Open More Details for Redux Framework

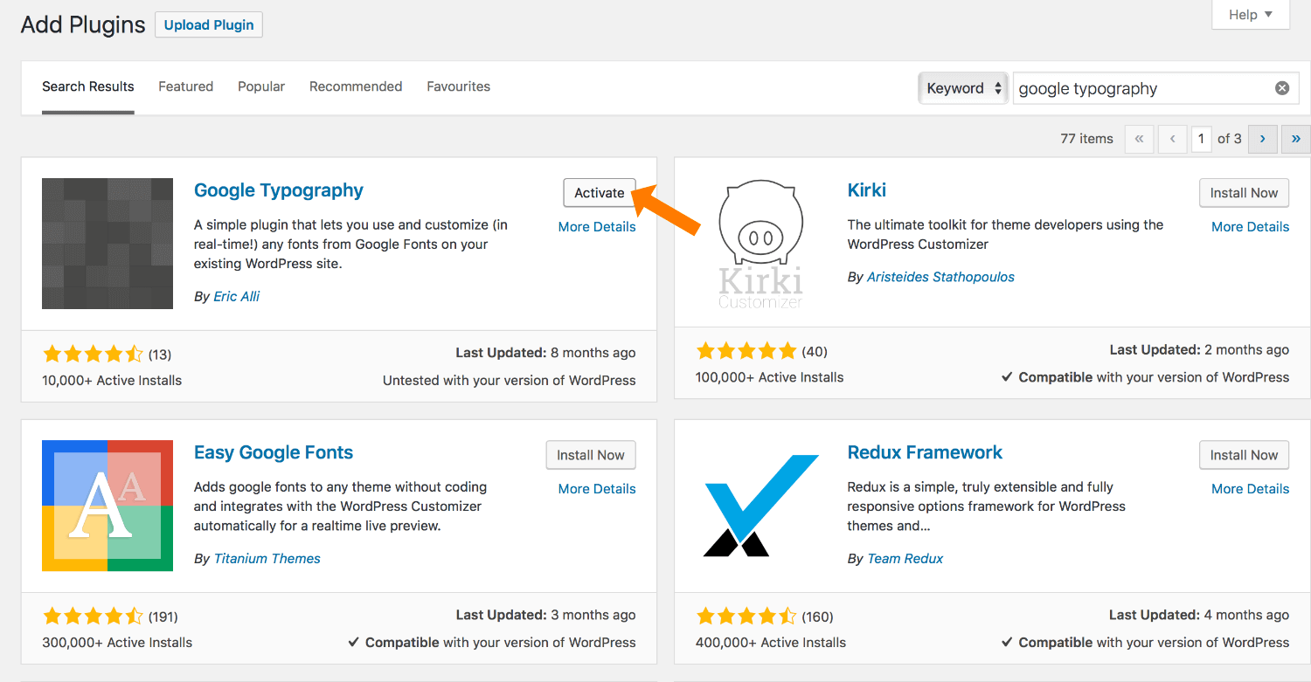(1250, 488)
